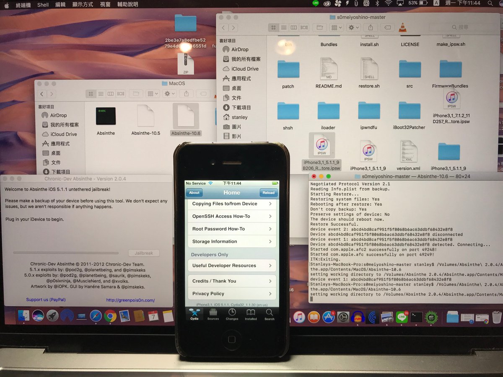Select the README.md file

(329, 70)
